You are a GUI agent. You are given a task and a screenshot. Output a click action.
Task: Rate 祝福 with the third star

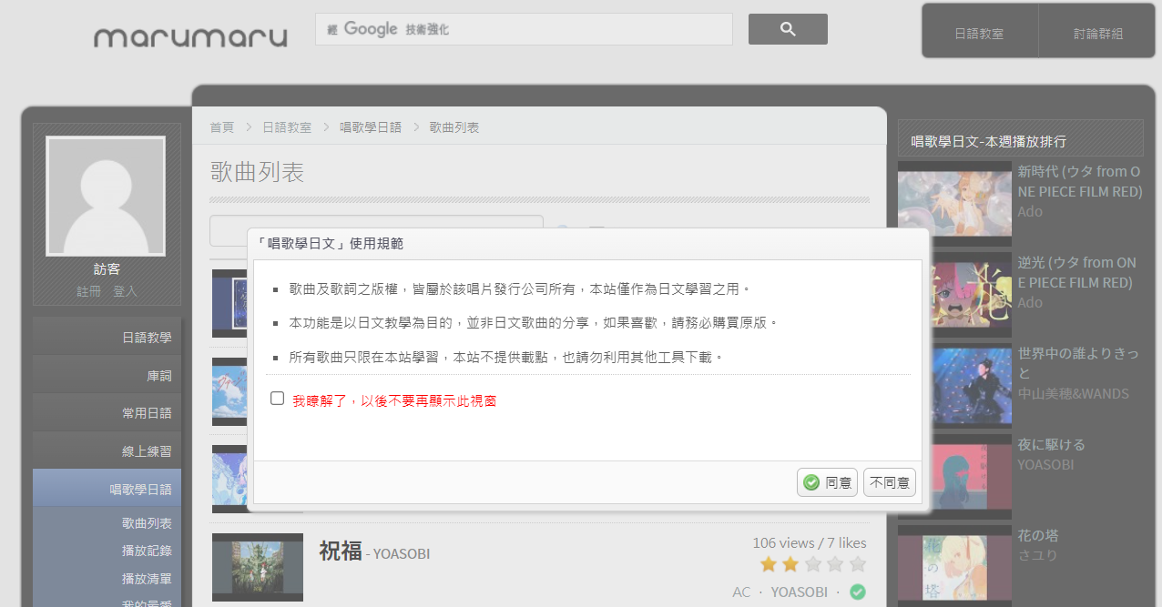point(813,564)
